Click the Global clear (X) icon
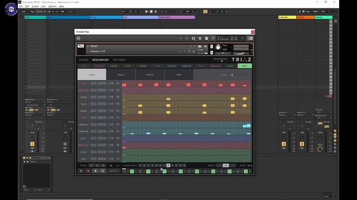 point(97,166)
